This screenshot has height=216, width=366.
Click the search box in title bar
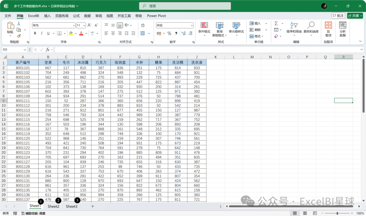coord(185,6)
